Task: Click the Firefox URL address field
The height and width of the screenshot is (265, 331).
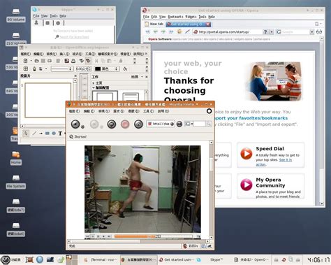Action: 161,124
